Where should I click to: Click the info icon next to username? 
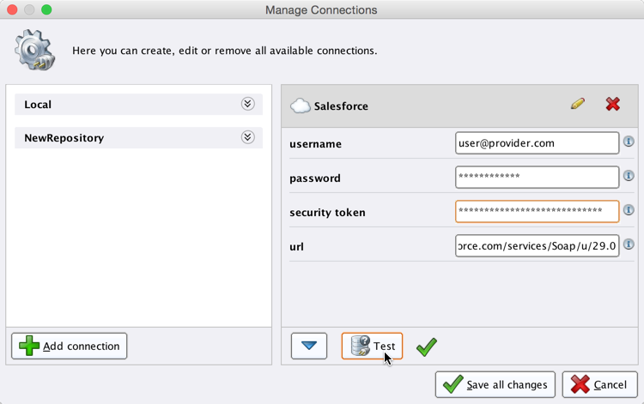629,142
